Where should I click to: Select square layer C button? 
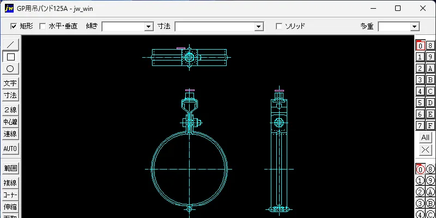point(430,91)
